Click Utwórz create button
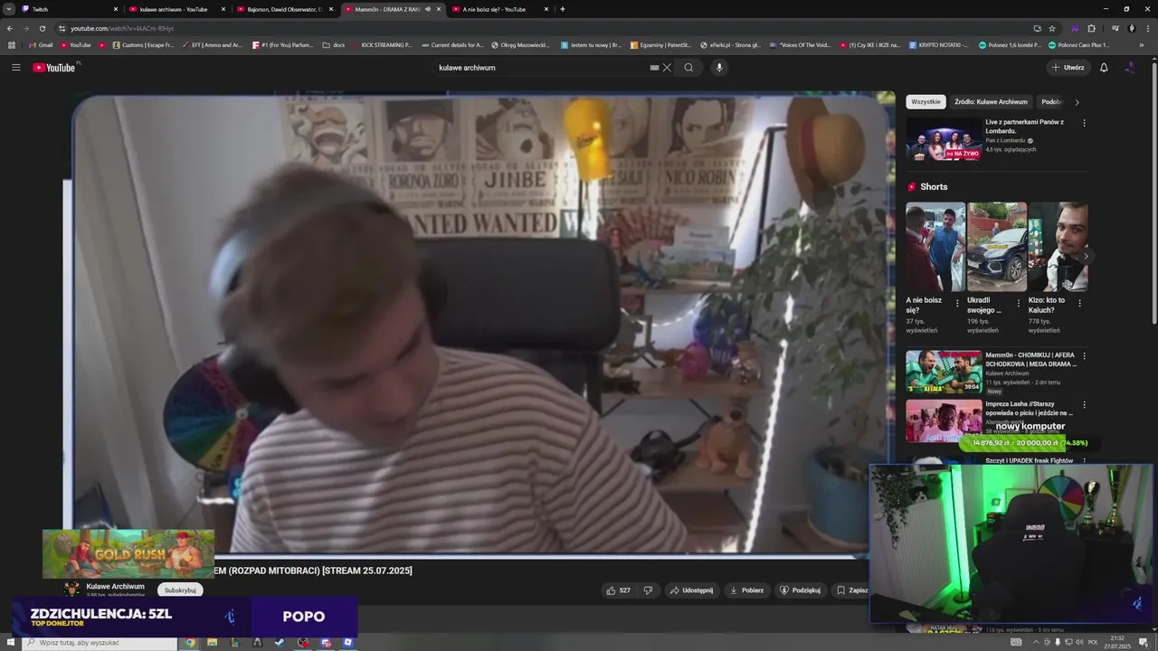Screen dimensions: 1158x651 coord(1068,68)
